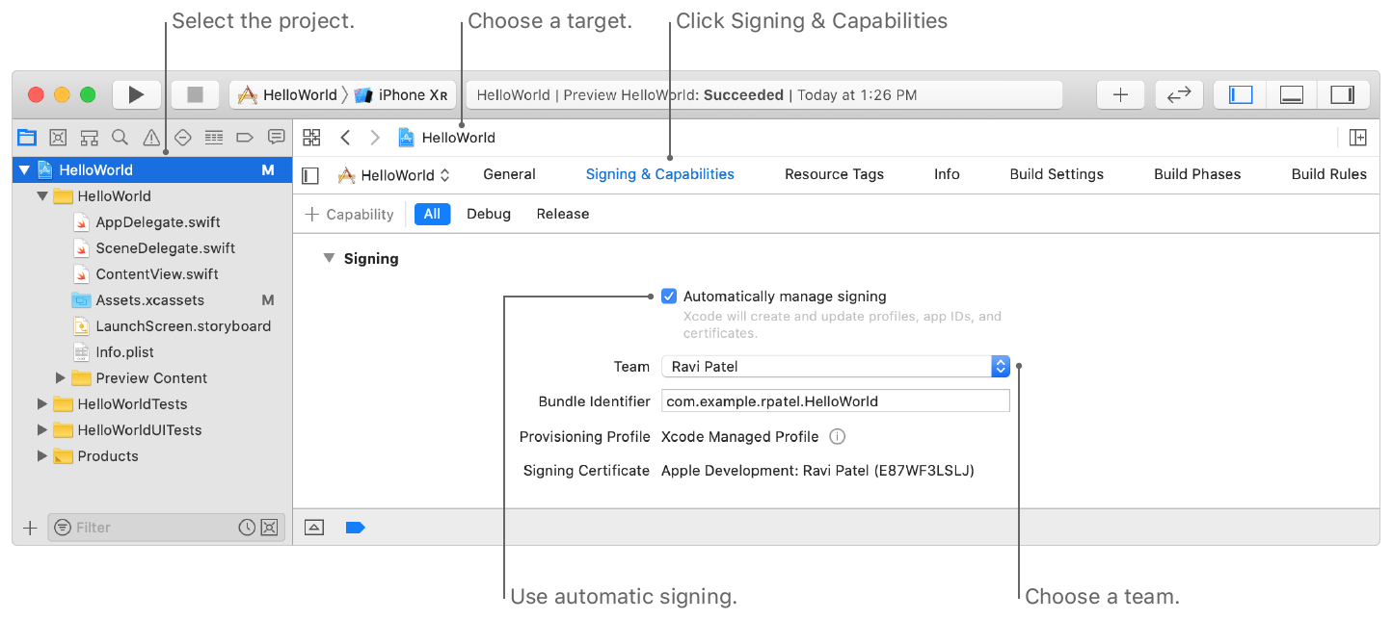This screenshot has width=1392, height=620.
Task: Toggle the navigator panel visibility
Action: [1241, 94]
